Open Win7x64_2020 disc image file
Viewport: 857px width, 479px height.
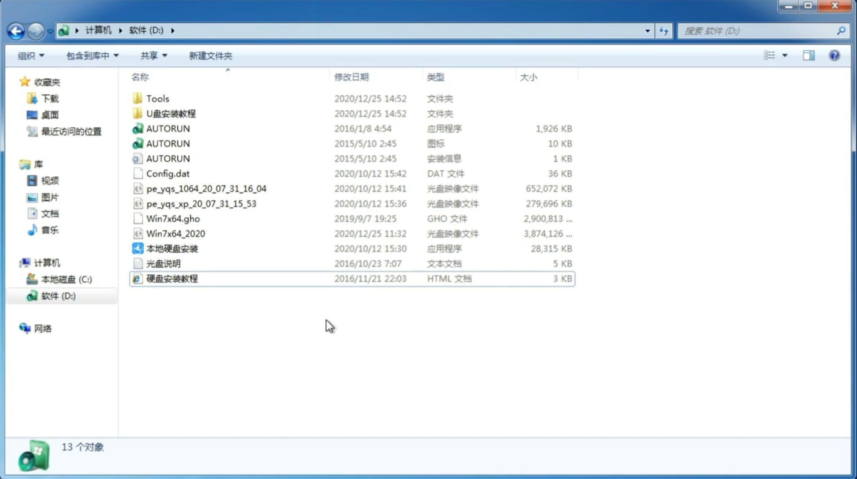[175, 234]
